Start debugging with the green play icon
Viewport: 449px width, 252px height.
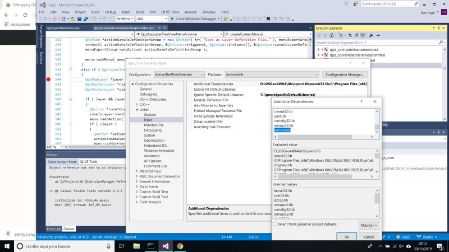tap(172, 19)
